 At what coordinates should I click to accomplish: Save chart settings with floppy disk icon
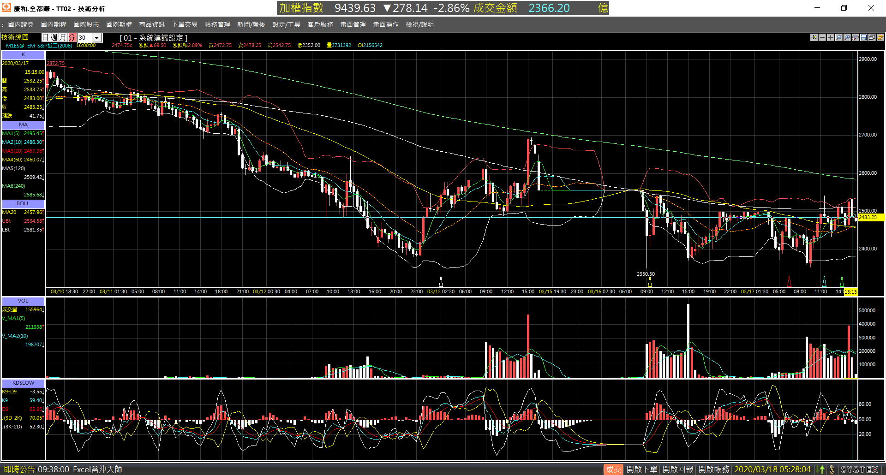864,37
